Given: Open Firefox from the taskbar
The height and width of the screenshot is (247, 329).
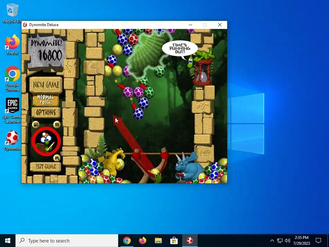Looking at the screenshot, I should (x=142, y=241).
